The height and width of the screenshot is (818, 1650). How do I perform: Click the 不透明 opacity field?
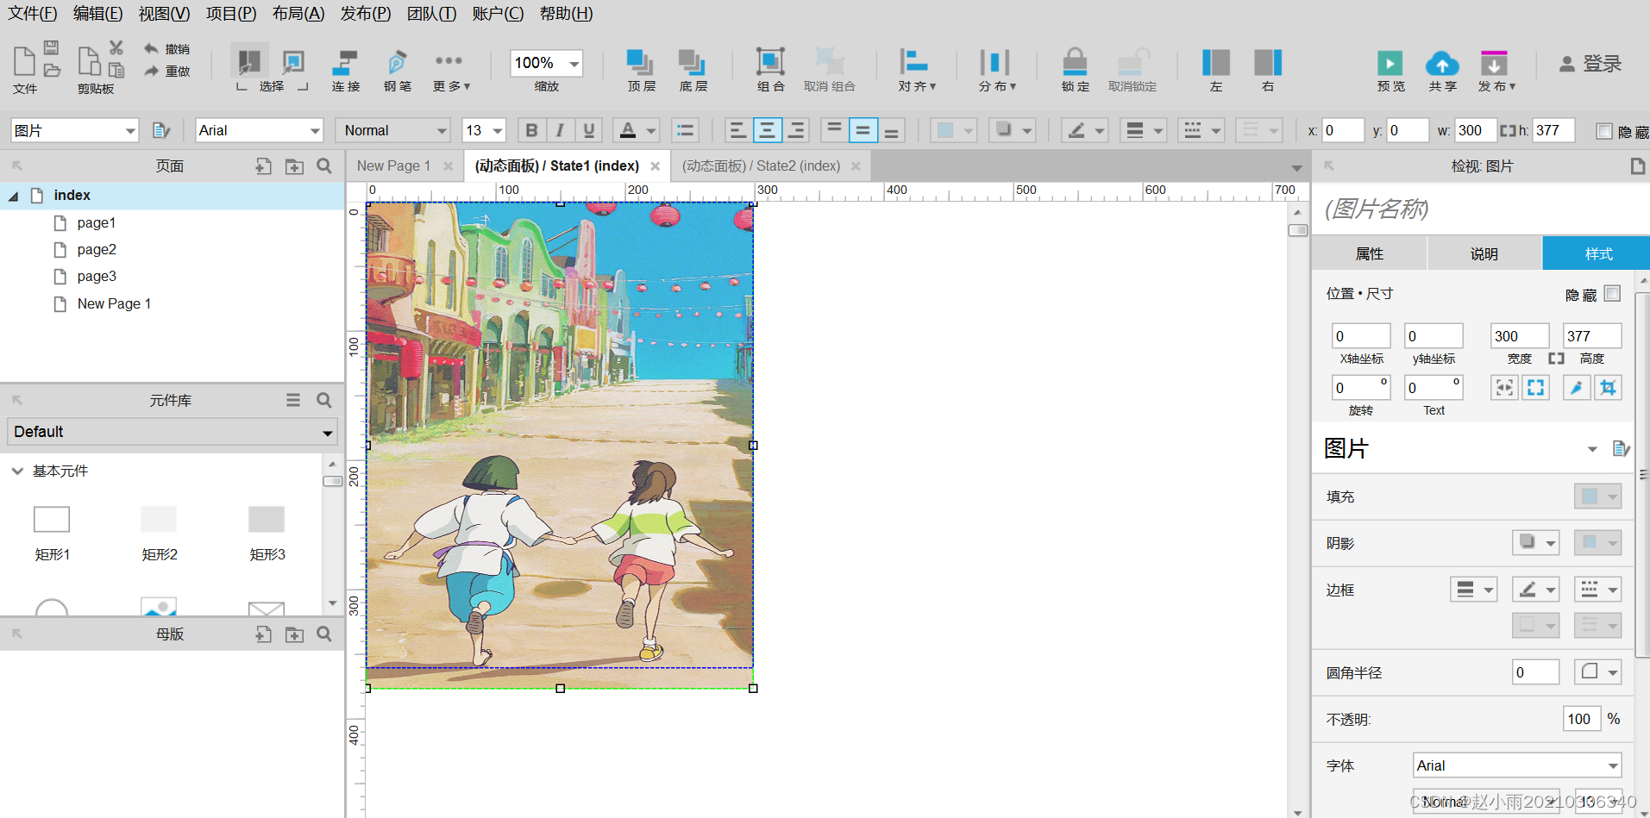(1582, 718)
